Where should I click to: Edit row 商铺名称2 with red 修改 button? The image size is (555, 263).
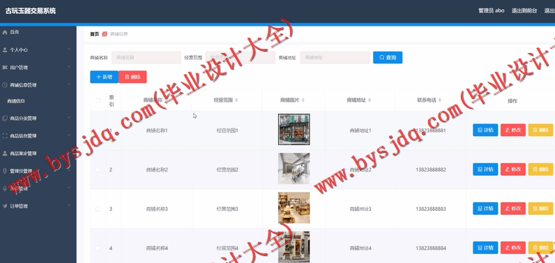(513, 170)
